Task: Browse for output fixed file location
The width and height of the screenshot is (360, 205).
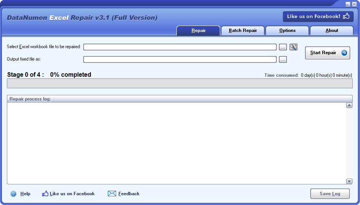Action: click(283, 59)
